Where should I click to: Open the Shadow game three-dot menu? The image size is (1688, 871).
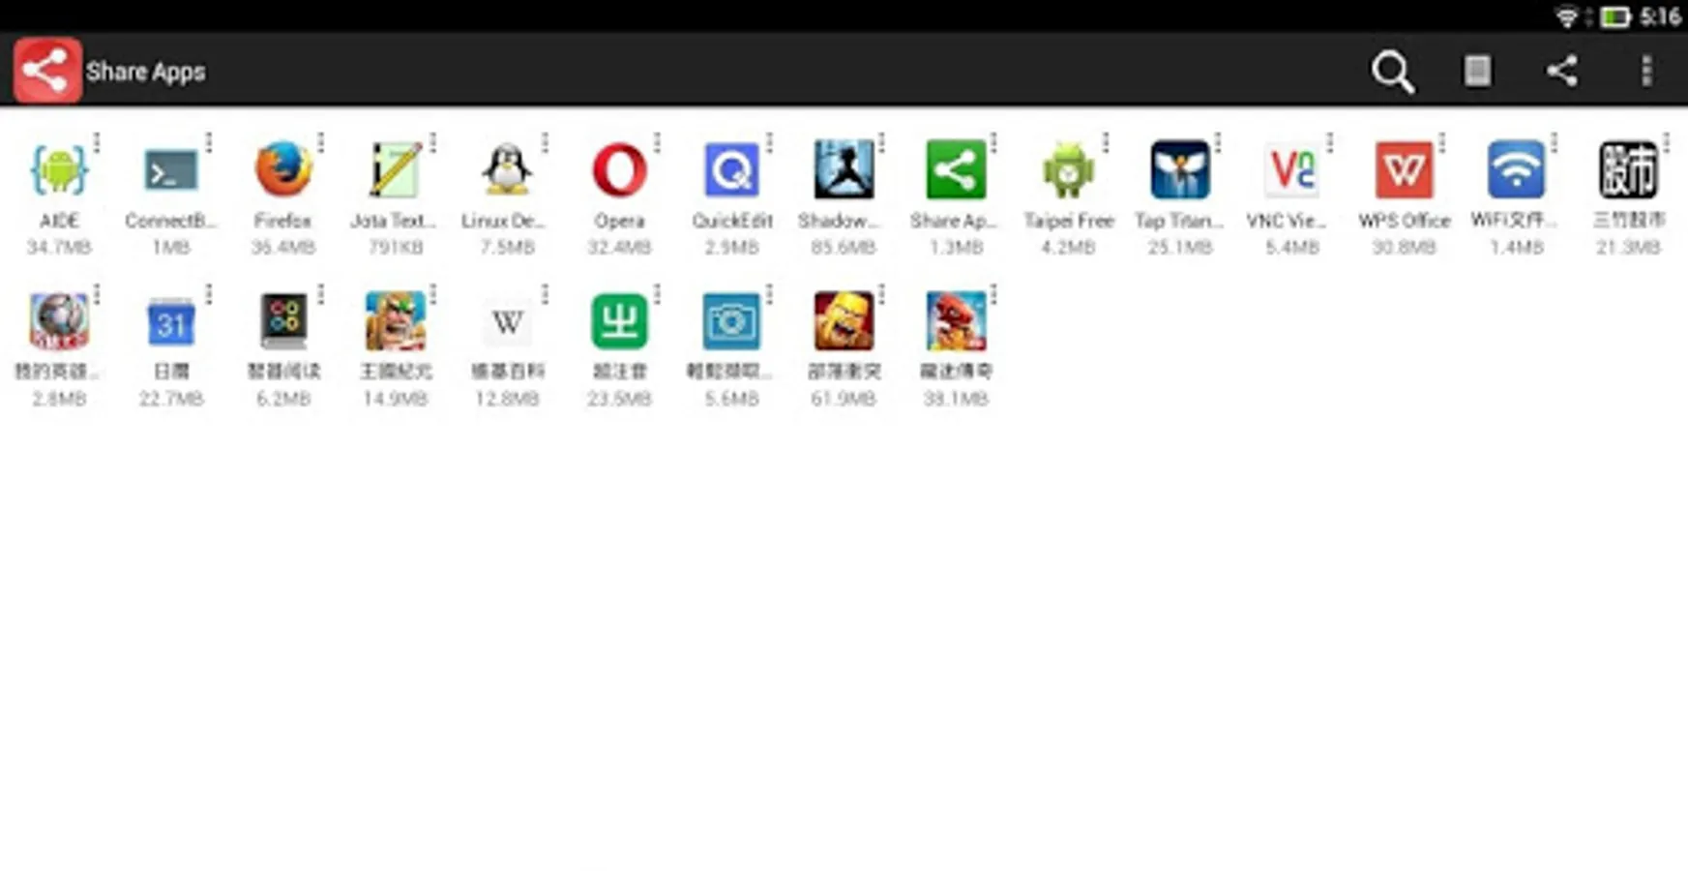click(881, 143)
